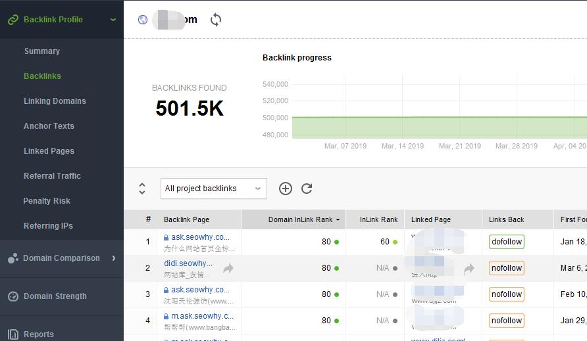Screen dimensions: 587x341
Task: Click the circular update arrow beside plus icon
Action: click(307, 189)
